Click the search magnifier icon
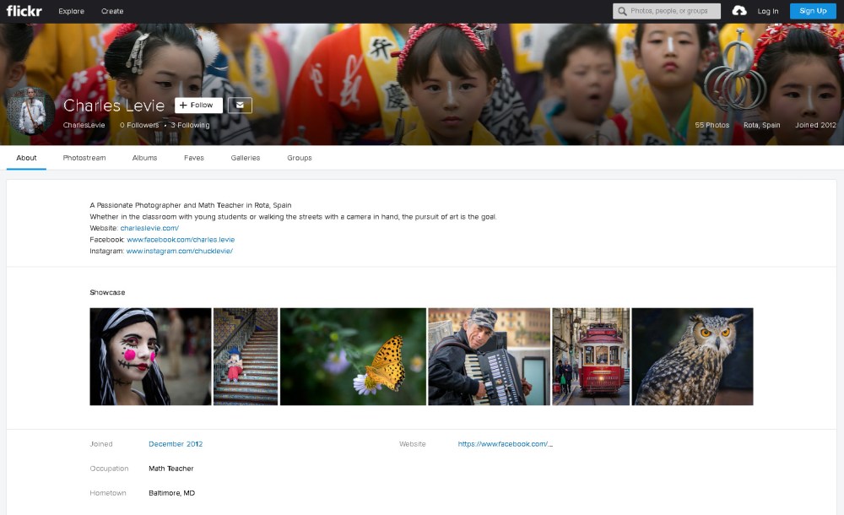This screenshot has width=844, height=515. (x=623, y=11)
